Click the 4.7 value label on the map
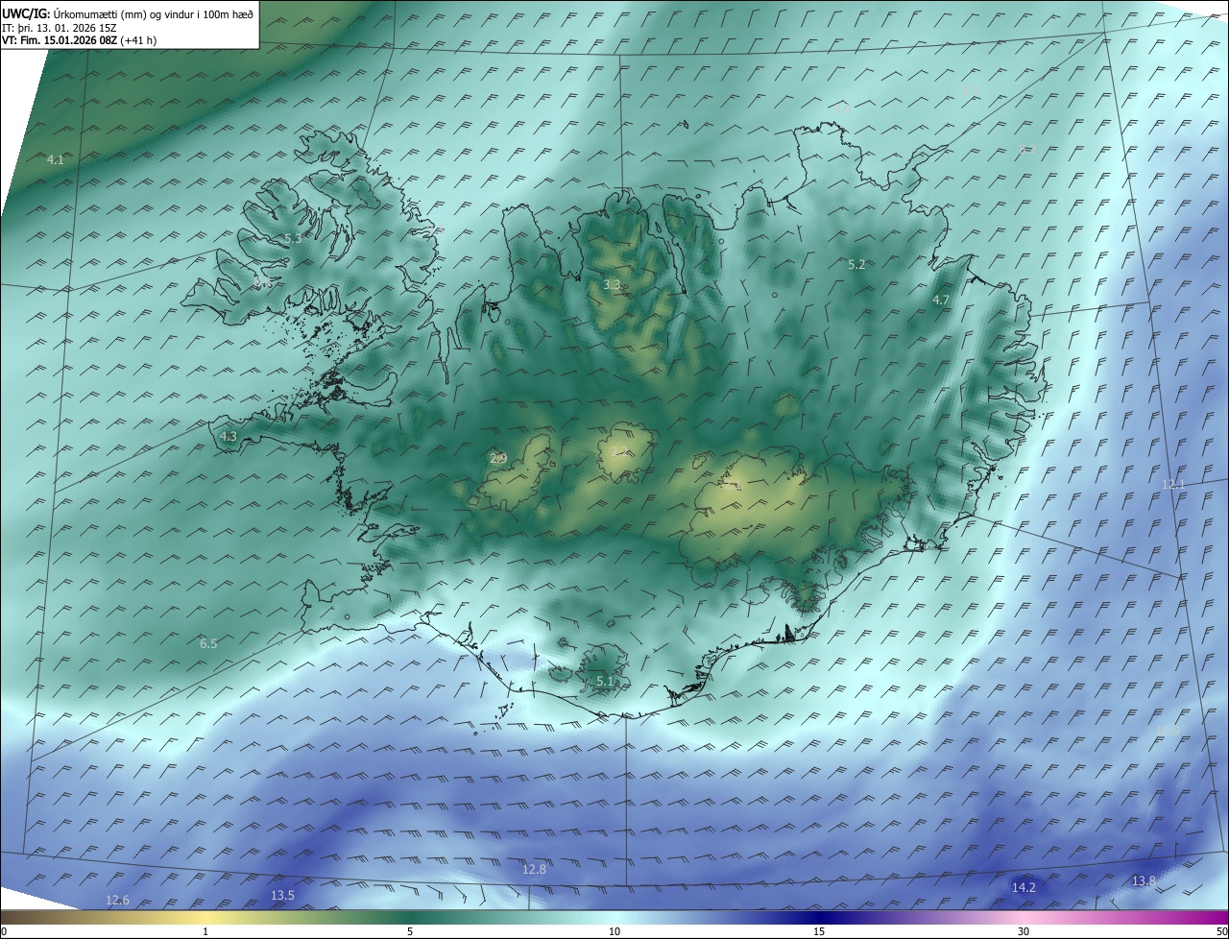 coord(941,300)
